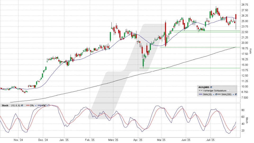Viewport: 254px width, 143px height.
Task: Click the Jan. '25 date label
Action: pos(64,140)
